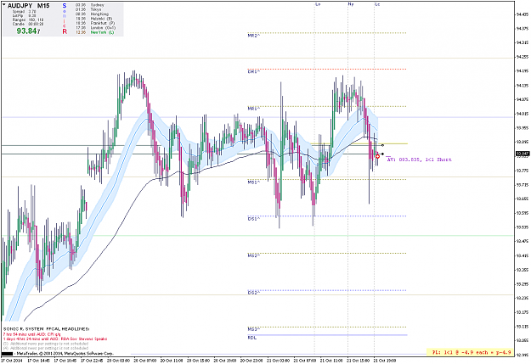Click the AUDJPY M15 chart title

click(x=28, y=6)
